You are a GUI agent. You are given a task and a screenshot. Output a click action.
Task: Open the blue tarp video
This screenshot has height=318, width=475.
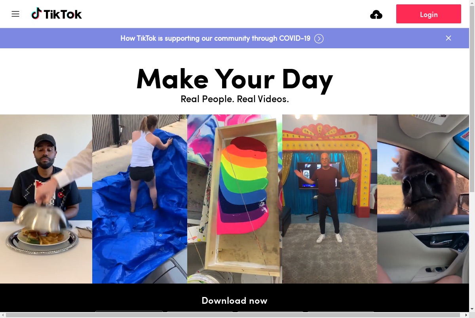coord(140,199)
